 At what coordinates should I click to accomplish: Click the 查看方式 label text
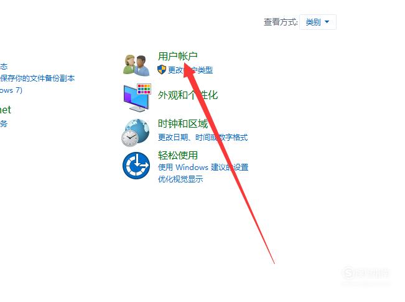[x=281, y=22]
